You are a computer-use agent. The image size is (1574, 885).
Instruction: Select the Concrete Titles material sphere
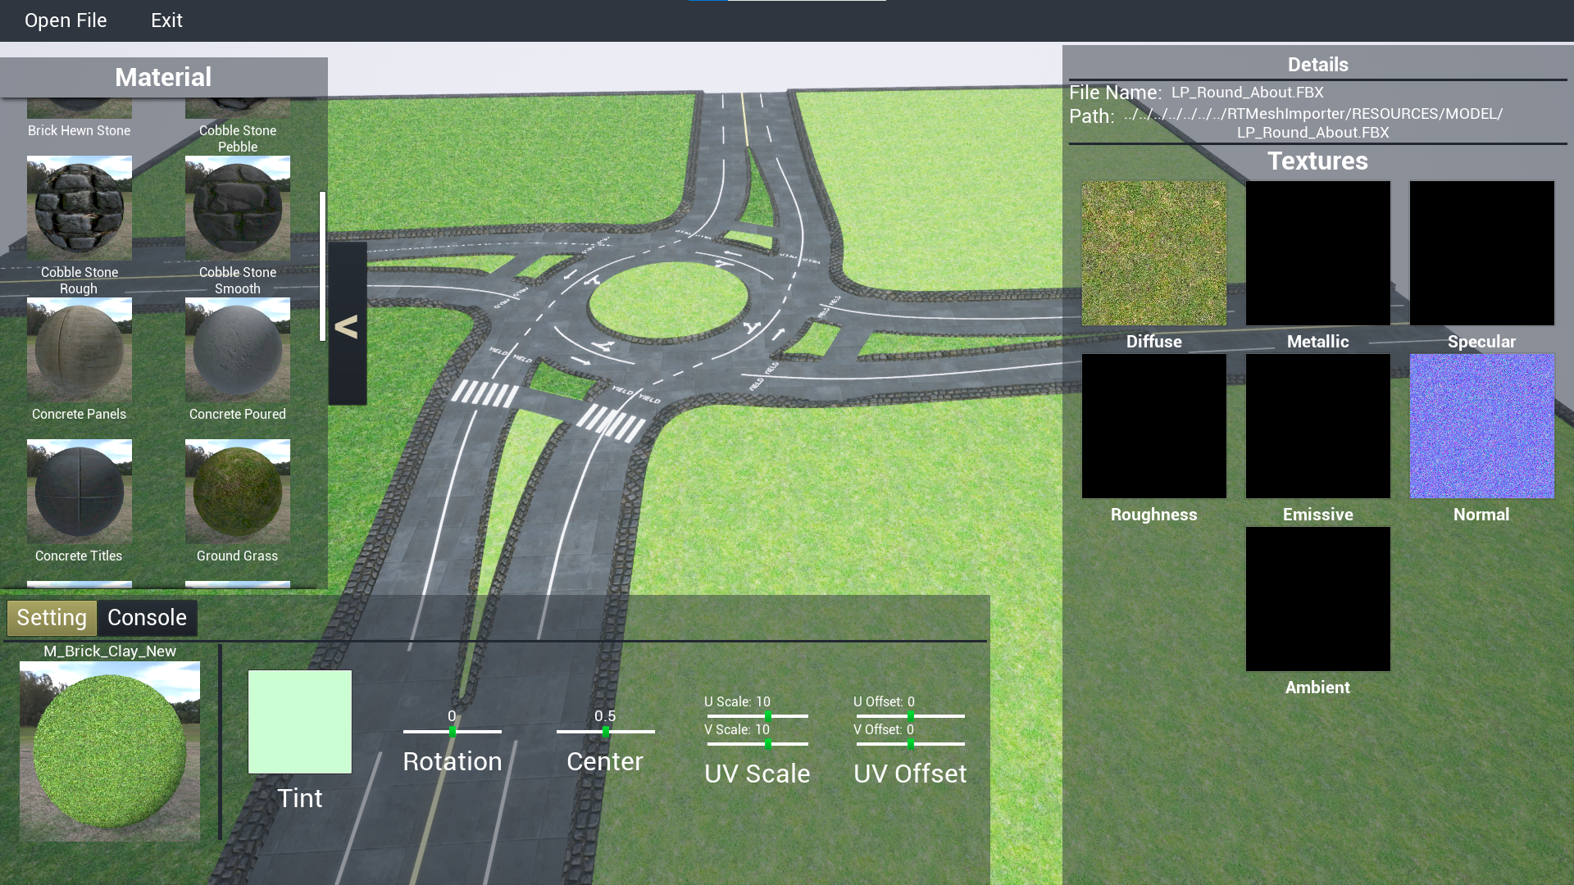click(x=79, y=491)
